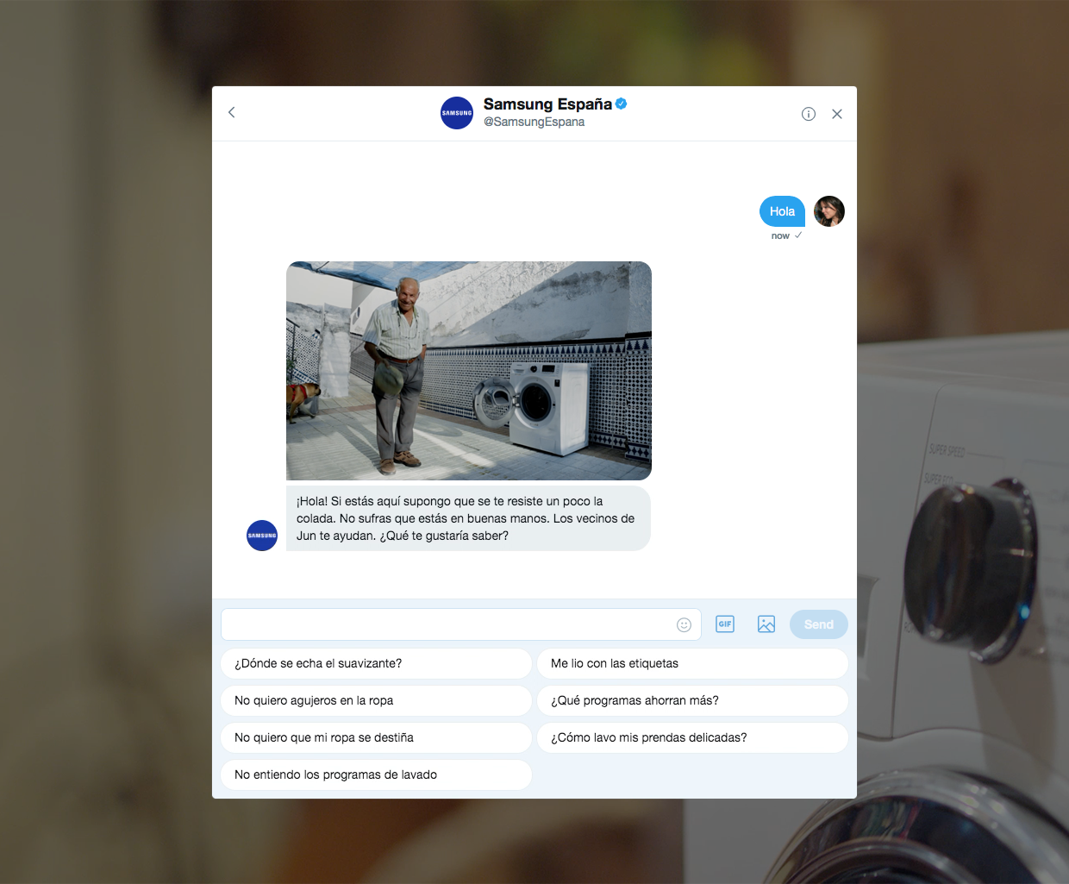Viewport: 1069px width, 884px height.
Task: Pick '¿Cómo lavo mis prendas delicadas?' reply
Action: (x=693, y=737)
